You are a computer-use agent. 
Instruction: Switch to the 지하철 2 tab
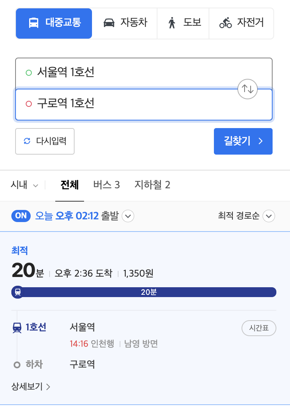point(152,185)
